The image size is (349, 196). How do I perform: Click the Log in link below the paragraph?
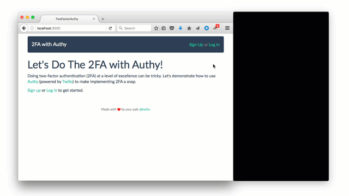pyautogui.click(x=52, y=90)
